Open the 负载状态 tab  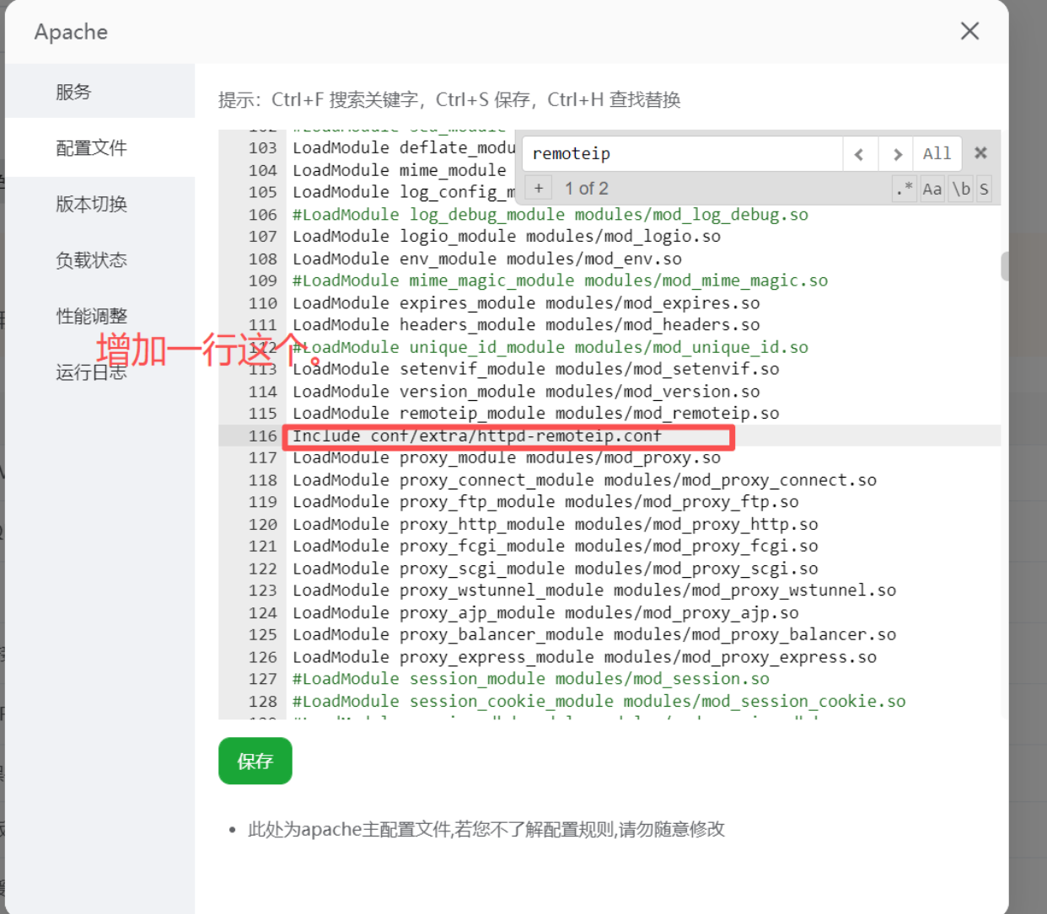point(99,260)
